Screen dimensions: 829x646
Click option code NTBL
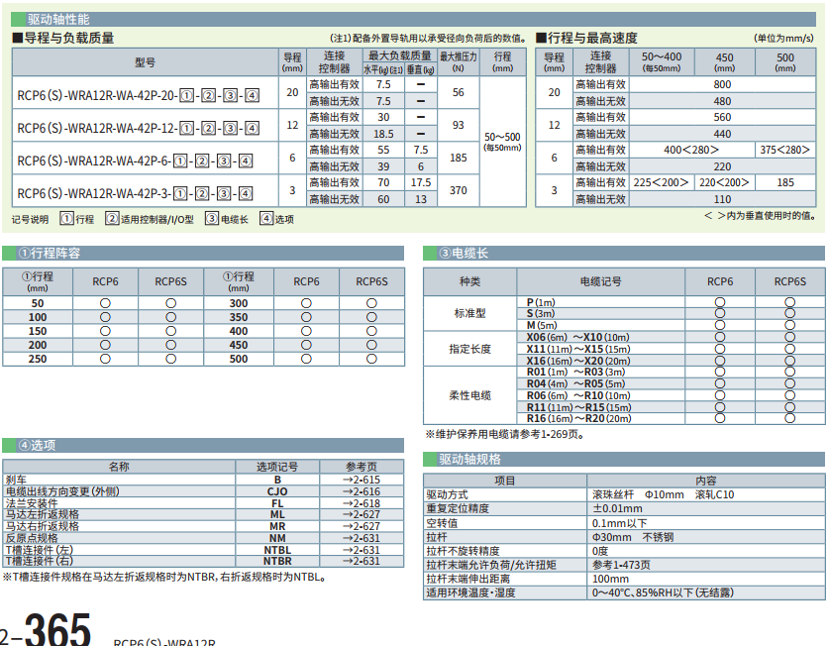[x=277, y=550]
